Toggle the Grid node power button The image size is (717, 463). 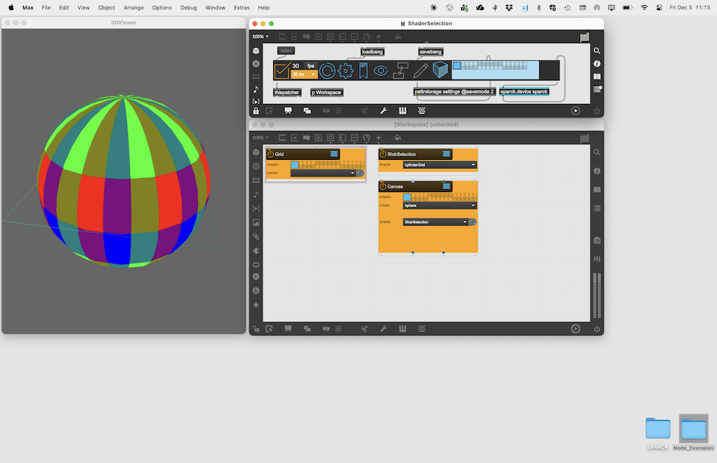[x=270, y=154]
